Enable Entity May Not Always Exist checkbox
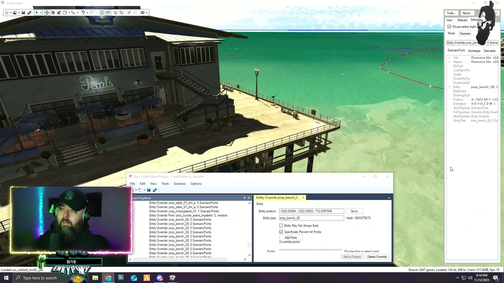Screen dimensions: 504x283 [281, 226]
